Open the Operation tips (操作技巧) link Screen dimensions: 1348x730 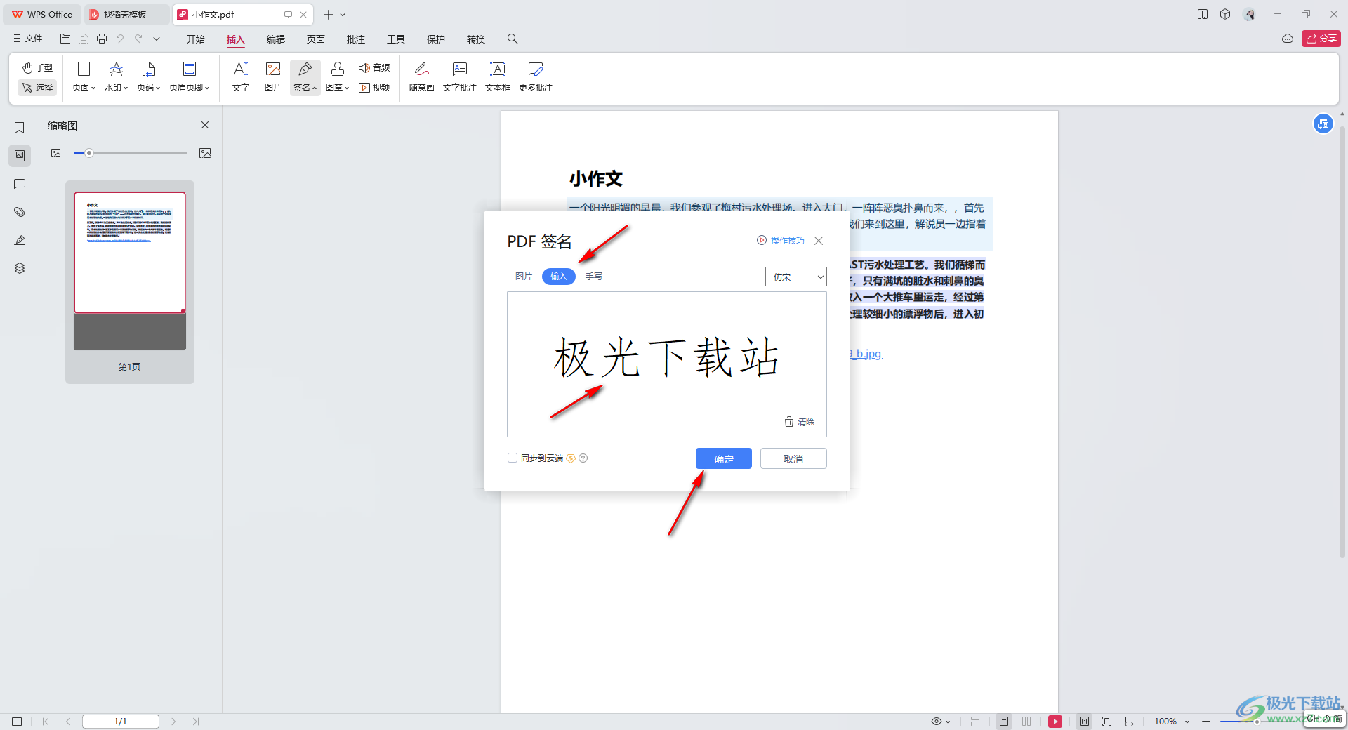click(781, 241)
